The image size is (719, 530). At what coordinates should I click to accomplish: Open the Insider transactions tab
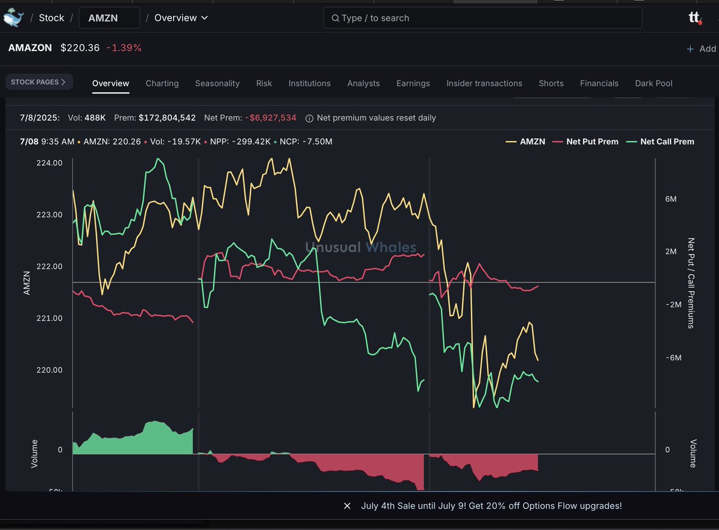(x=484, y=83)
